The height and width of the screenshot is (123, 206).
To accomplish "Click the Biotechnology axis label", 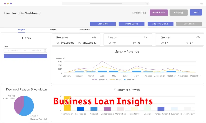I will 187,114.
